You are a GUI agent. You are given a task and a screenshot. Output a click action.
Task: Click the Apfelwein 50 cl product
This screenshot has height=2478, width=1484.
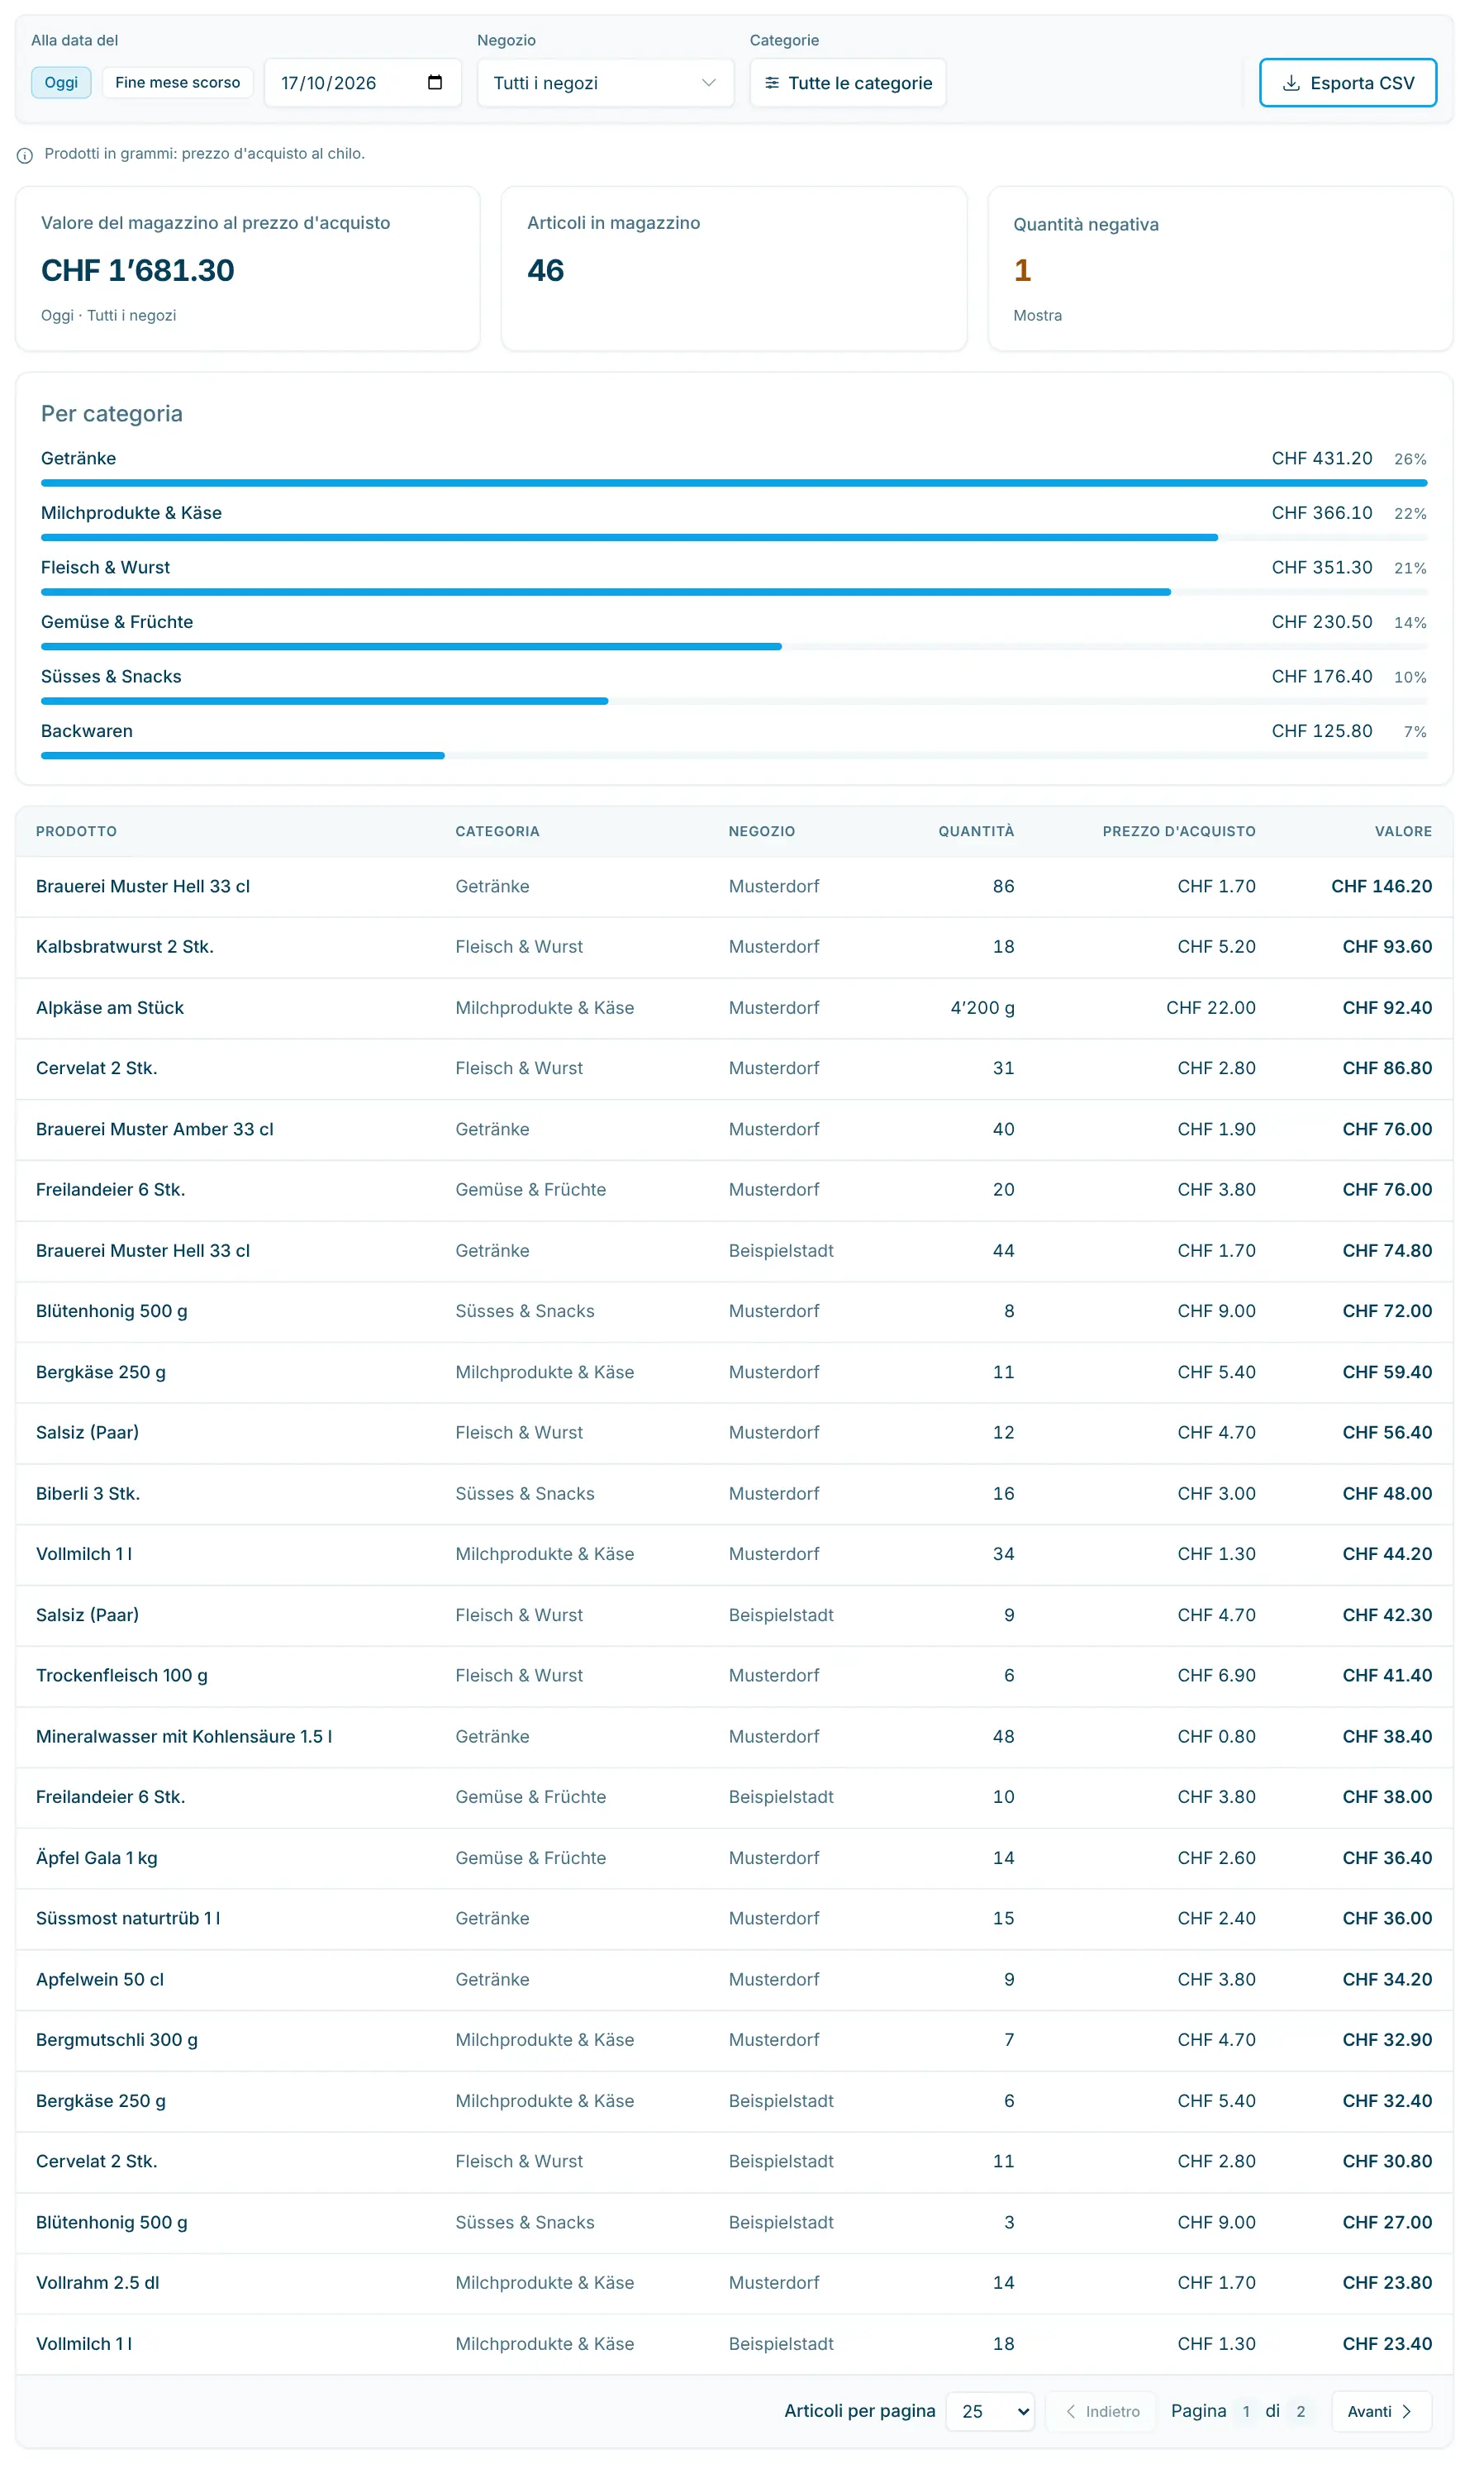click(x=100, y=1980)
